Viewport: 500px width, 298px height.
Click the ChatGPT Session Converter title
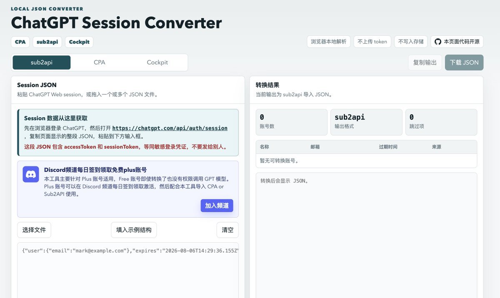click(x=116, y=22)
